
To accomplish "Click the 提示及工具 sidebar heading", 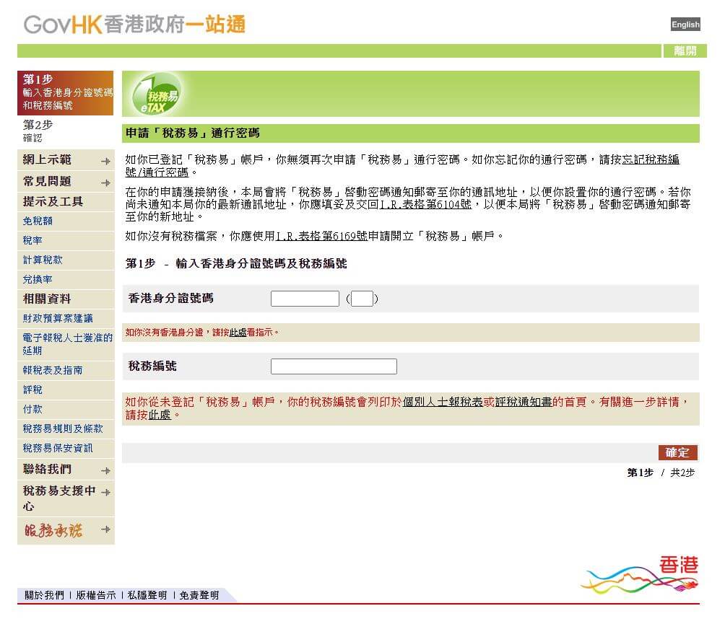I will click(x=53, y=202).
